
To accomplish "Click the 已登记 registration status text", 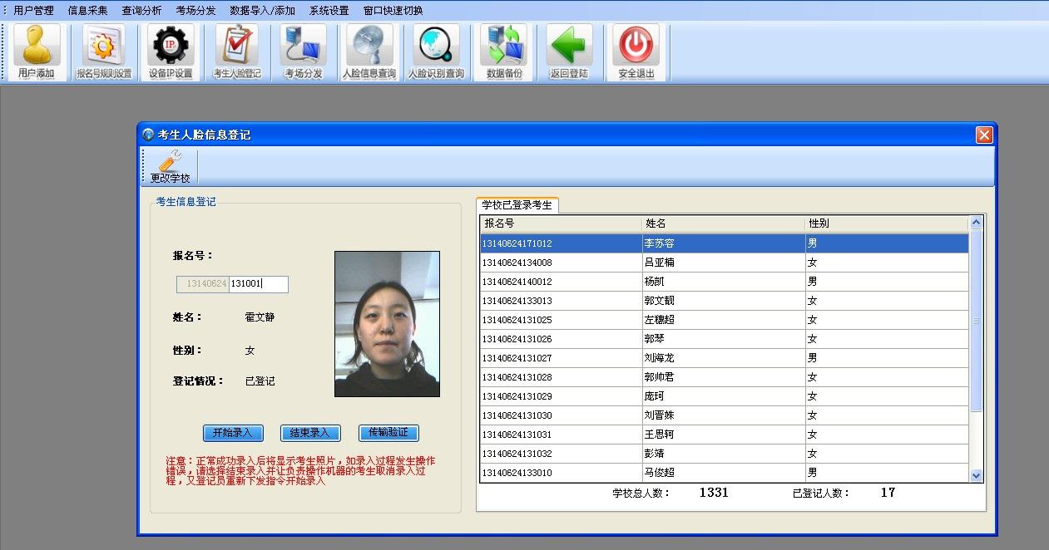I will (260, 381).
